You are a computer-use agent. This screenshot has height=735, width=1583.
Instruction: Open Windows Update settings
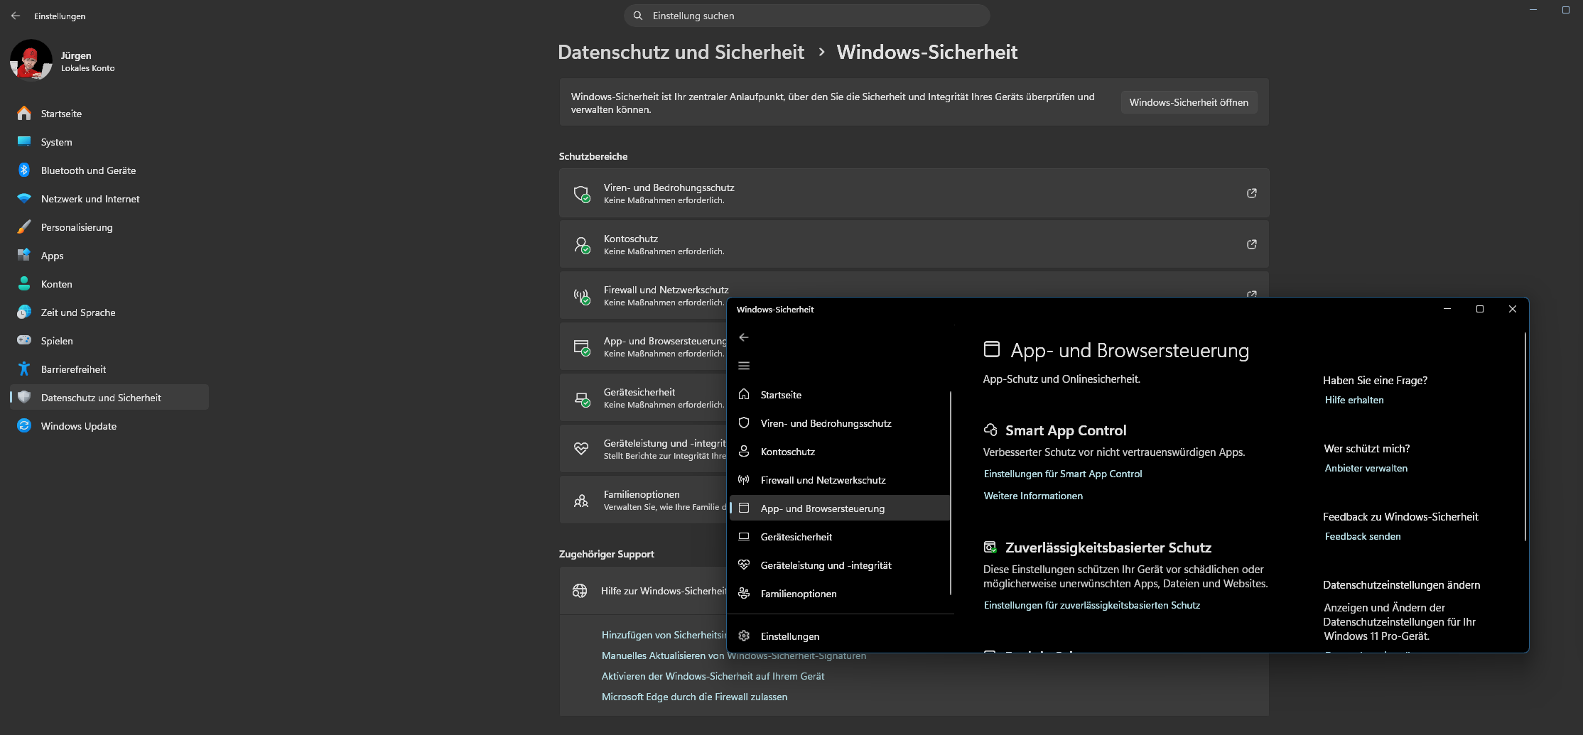(x=109, y=426)
